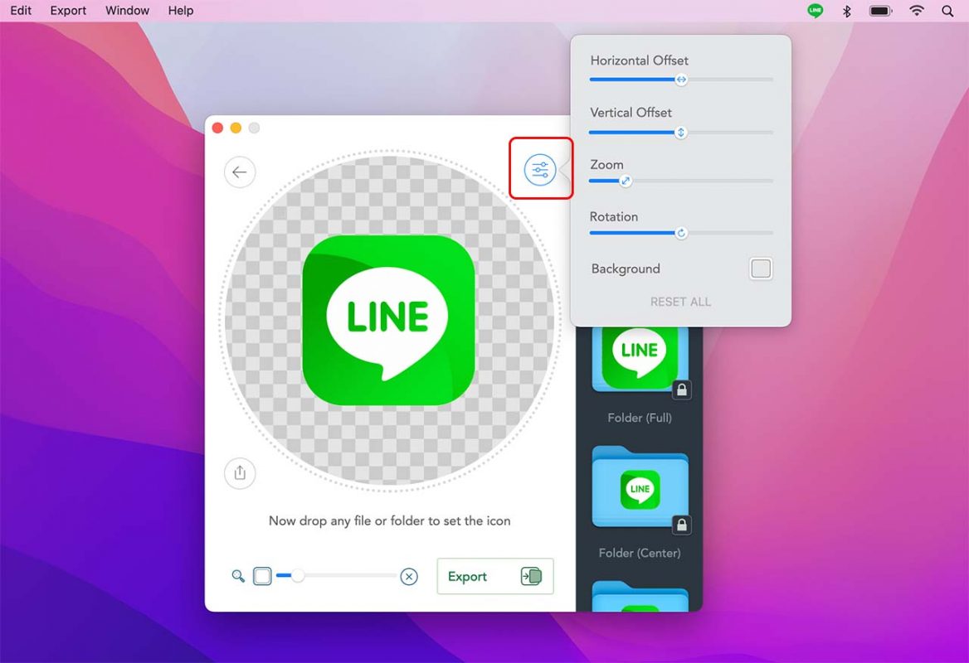Click the share icon below preview
969x663 pixels.
point(240,473)
